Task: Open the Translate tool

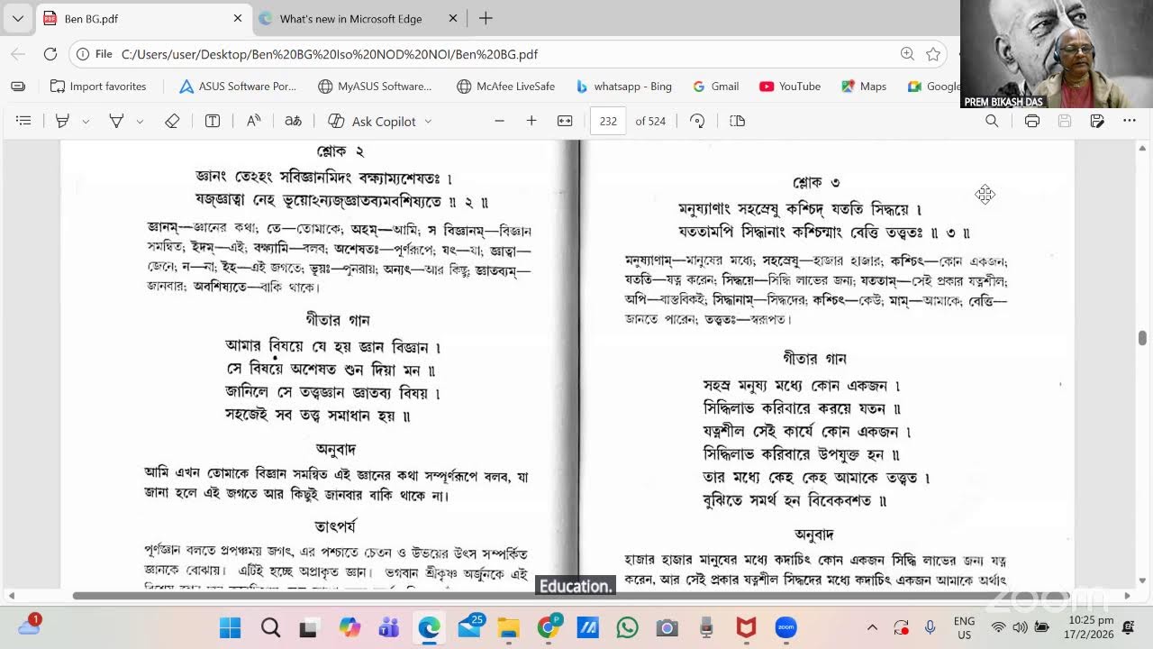Action: pos(293,121)
